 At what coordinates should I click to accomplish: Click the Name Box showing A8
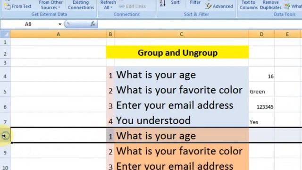pyautogui.click(x=28, y=24)
